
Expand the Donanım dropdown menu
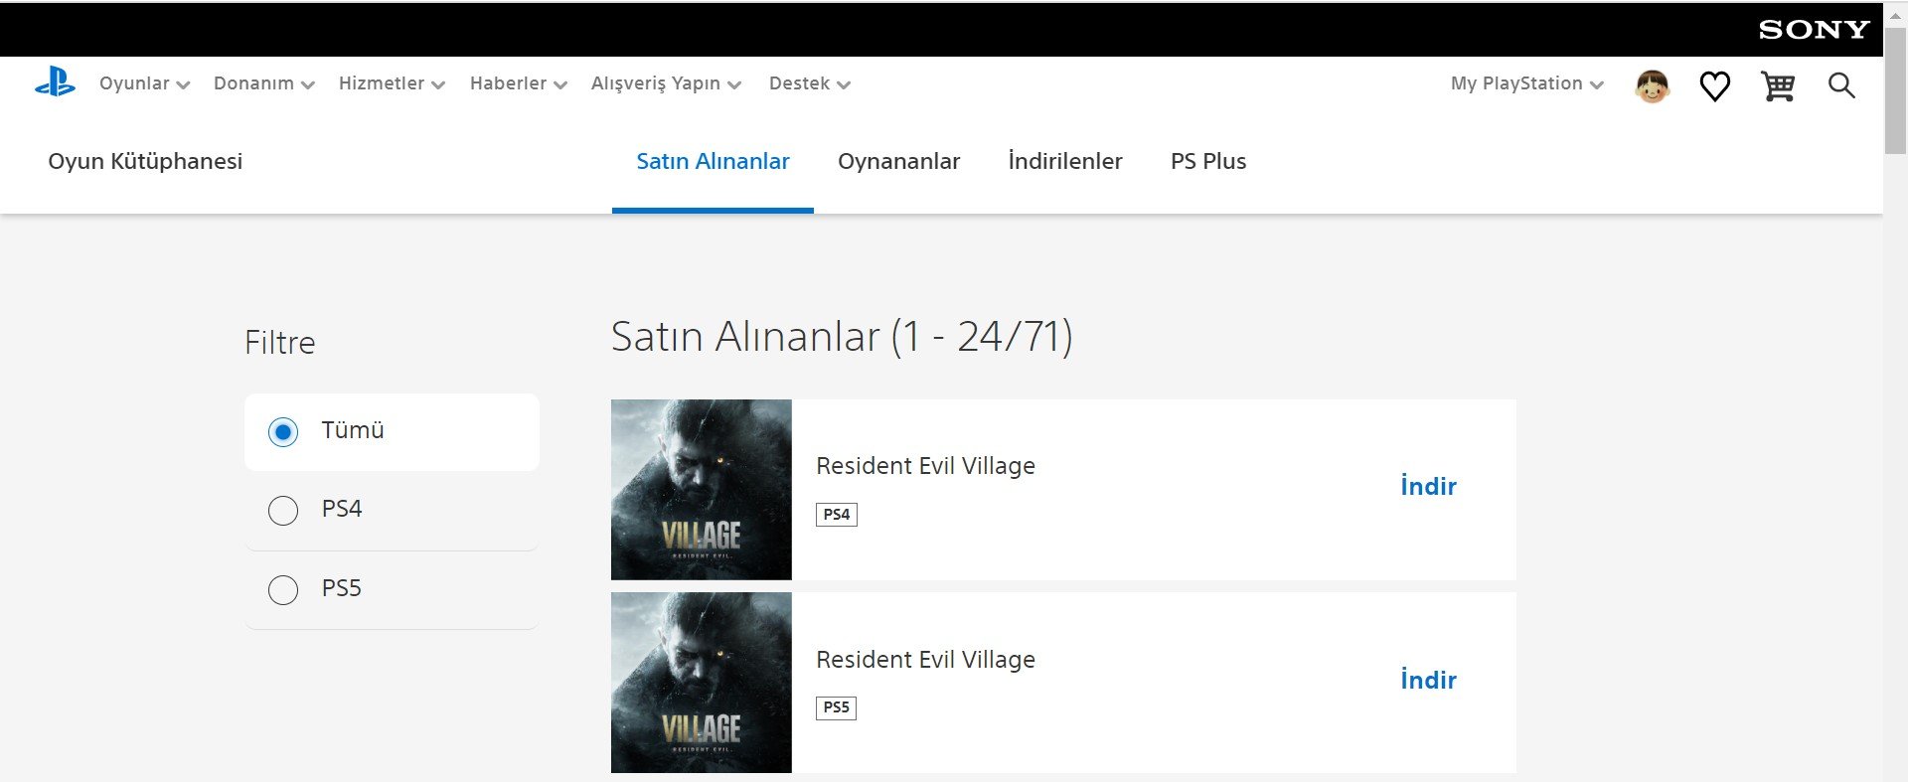point(264,83)
